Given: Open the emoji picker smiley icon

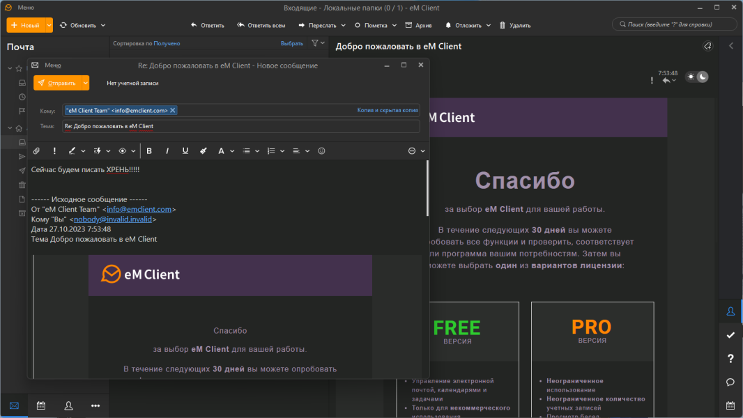Looking at the screenshot, I should click(x=321, y=151).
